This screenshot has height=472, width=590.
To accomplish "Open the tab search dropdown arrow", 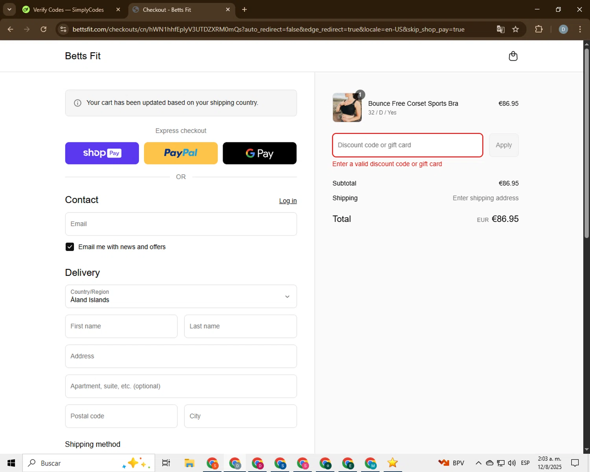I will [x=9, y=9].
